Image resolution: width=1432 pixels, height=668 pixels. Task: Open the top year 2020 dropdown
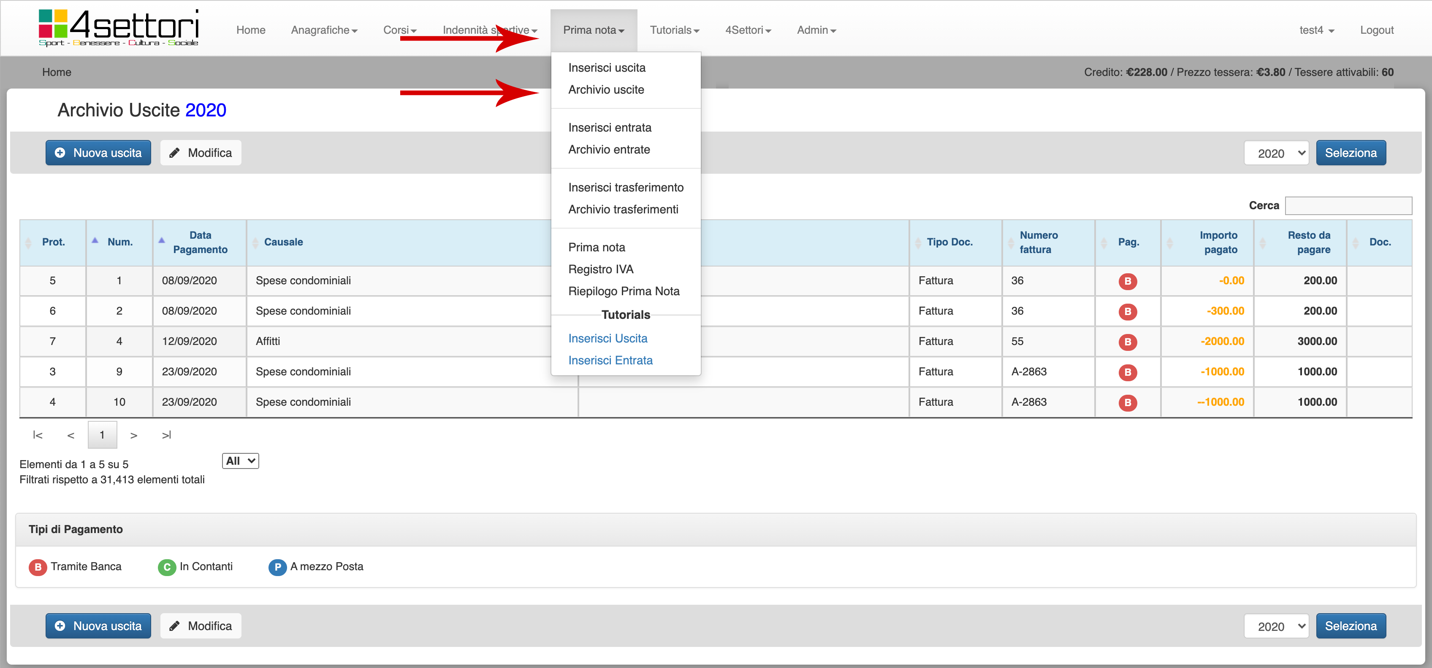click(x=1276, y=153)
